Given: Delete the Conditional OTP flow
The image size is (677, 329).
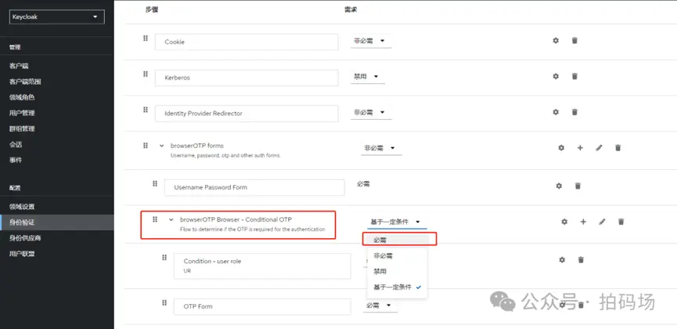Looking at the screenshot, I should coord(621,222).
